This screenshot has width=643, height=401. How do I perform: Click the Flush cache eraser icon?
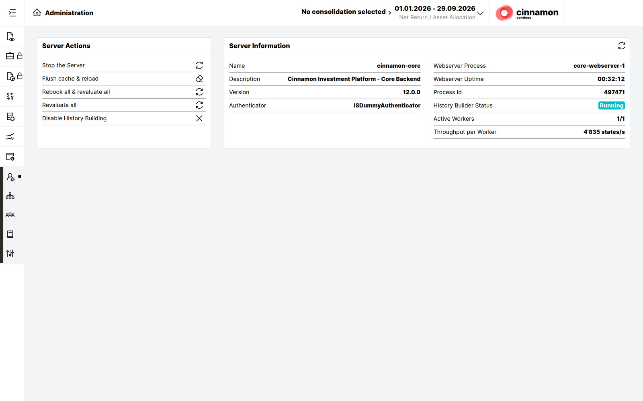click(199, 79)
